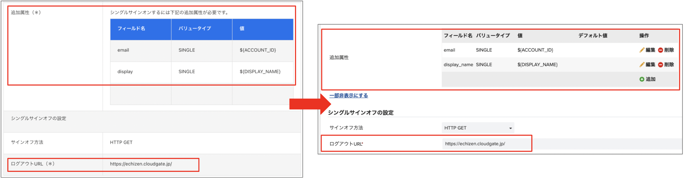This screenshot has height=180, width=685.
Task: Click the 一部非表示にする link
Action: 348,96
